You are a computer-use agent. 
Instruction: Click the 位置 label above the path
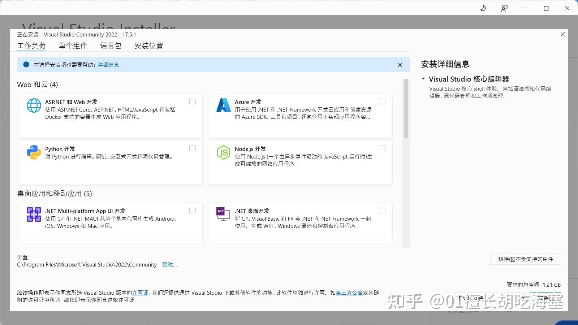22,257
